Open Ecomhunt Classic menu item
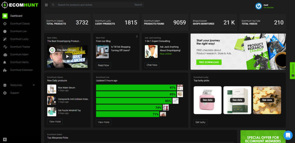The width and height of the screenshot is (295, 143). click(20, 24)
